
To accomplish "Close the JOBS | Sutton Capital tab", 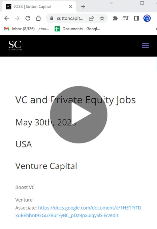I will [x=70, y=7].
